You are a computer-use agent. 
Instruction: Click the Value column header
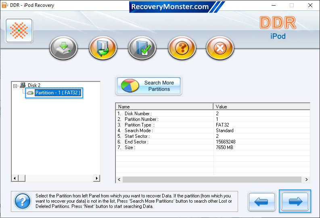pos(261,106)
